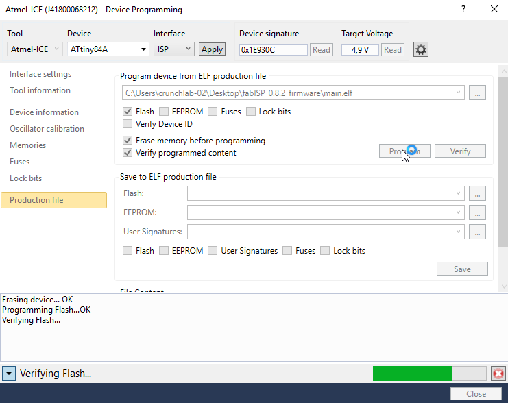Switch to the Lock bits page
Viewport: 508px width, 403px height.
tap(25, 178)
